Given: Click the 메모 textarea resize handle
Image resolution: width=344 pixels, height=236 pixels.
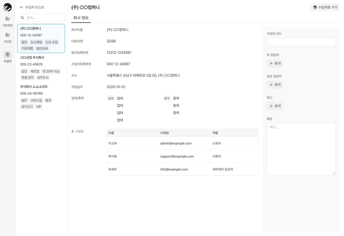Looking at the screenshot, I should pyautogui.click(x=334, y=173).
